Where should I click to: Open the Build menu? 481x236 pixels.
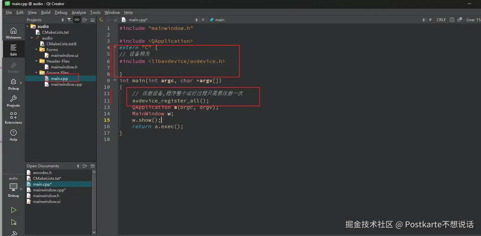tap(46, 12)
